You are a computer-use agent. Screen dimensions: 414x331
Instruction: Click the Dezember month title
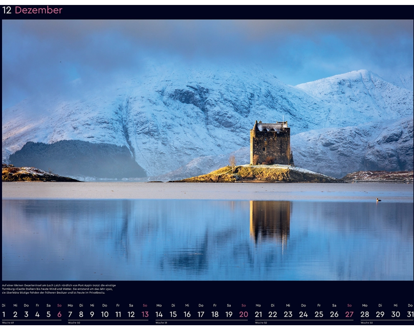(39, 10)
